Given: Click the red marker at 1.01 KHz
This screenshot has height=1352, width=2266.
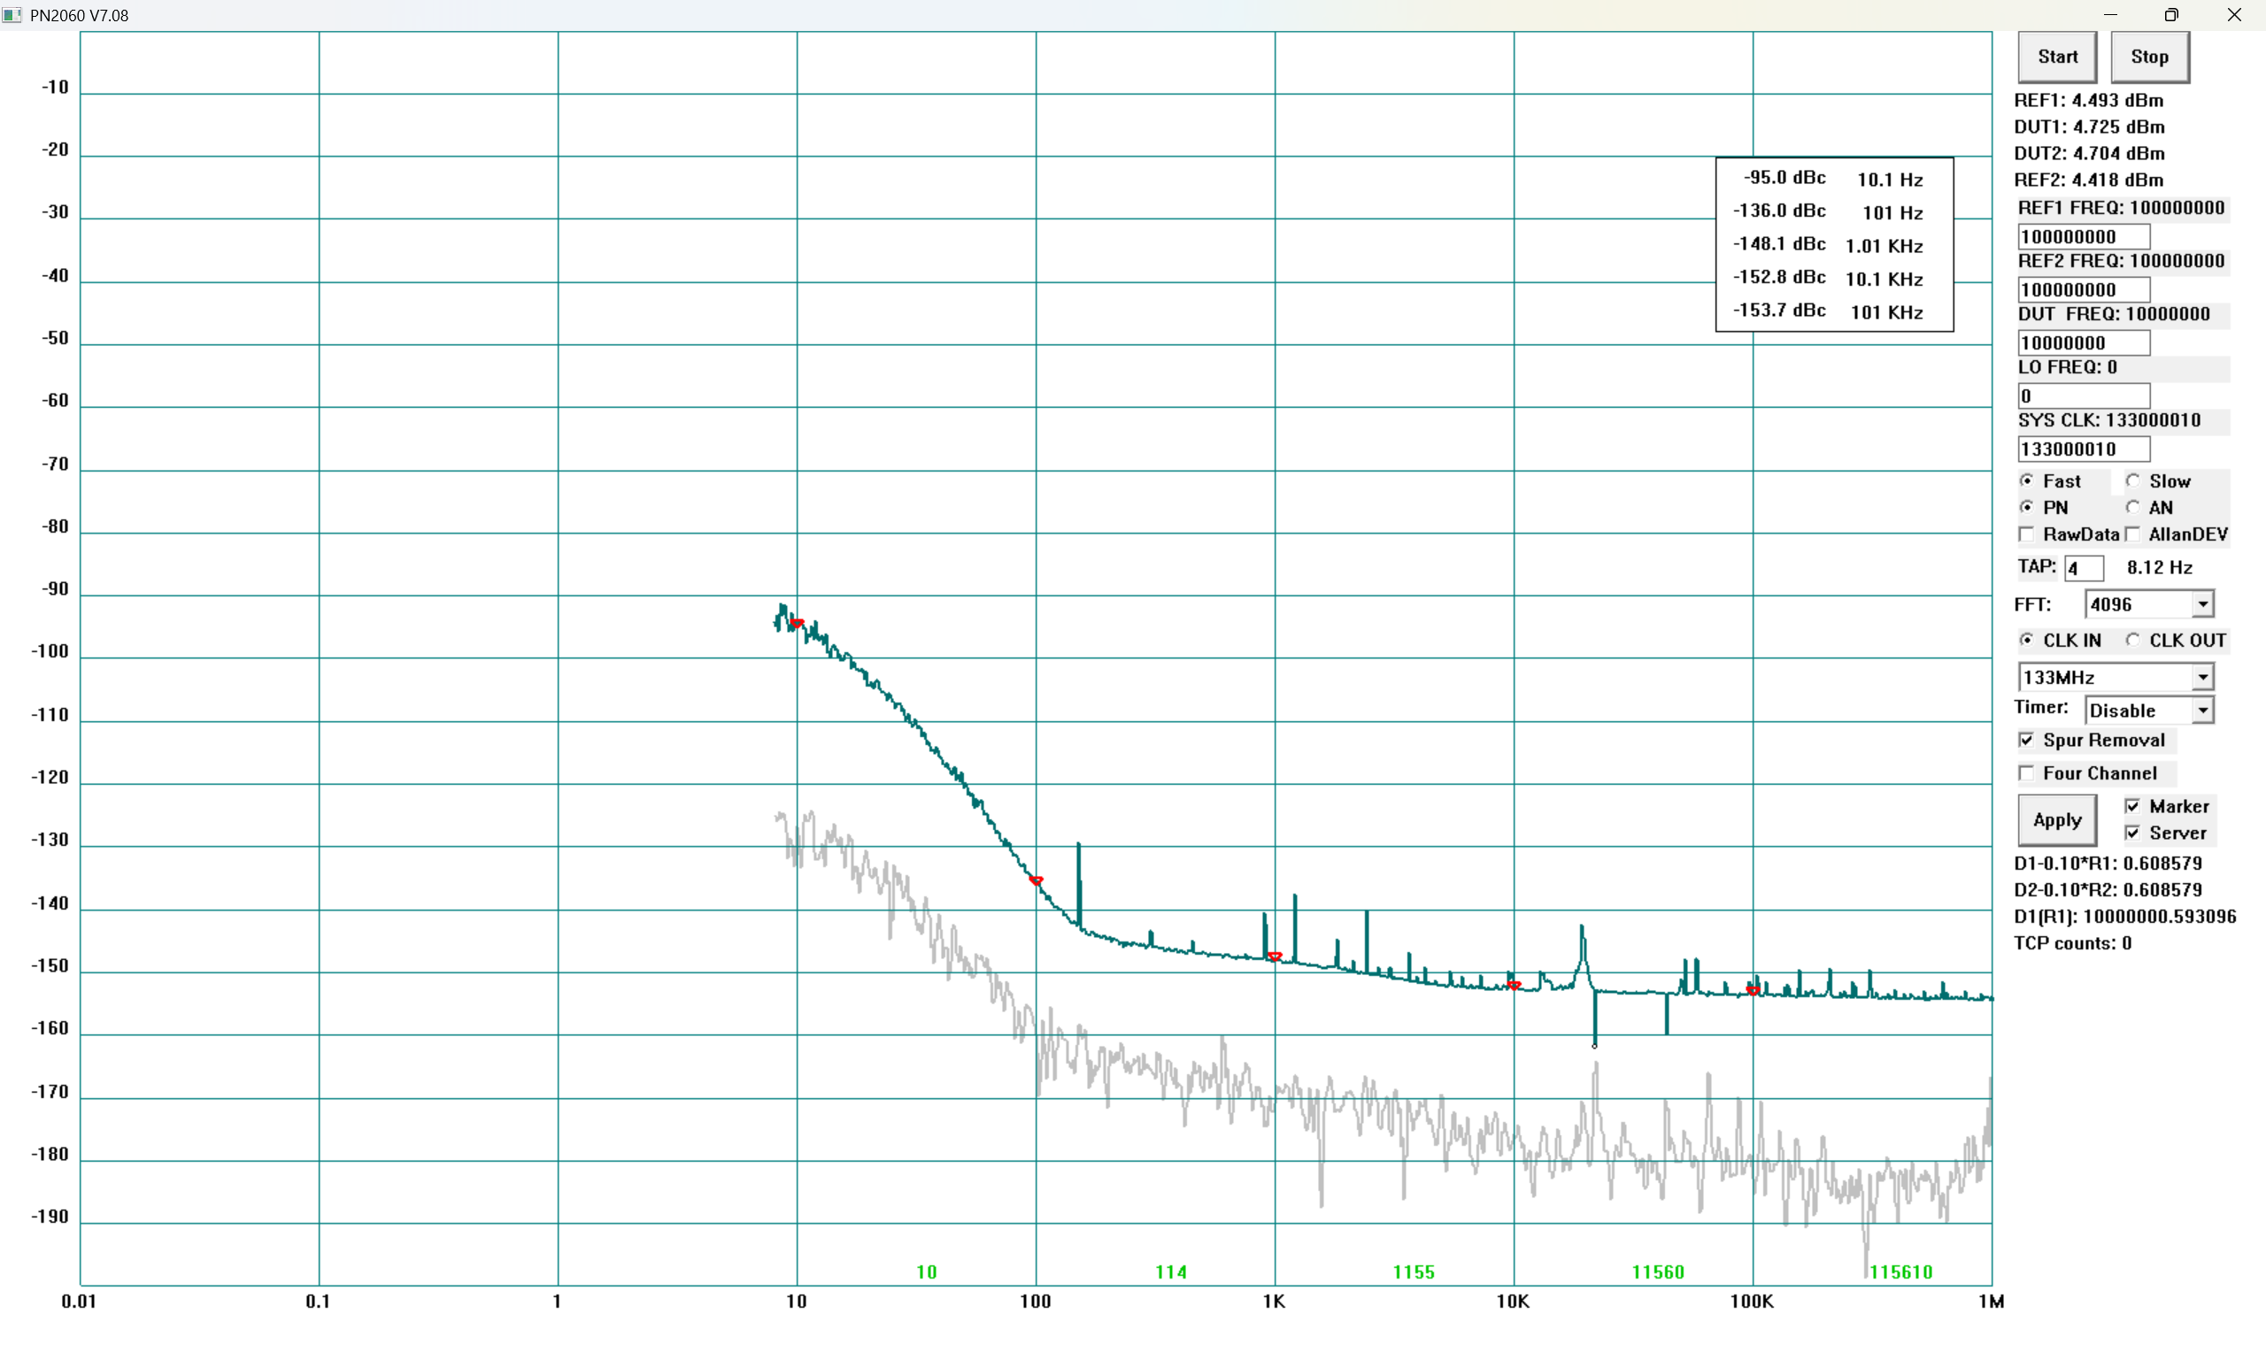Looking at the screenshot, I should 1275,956.
